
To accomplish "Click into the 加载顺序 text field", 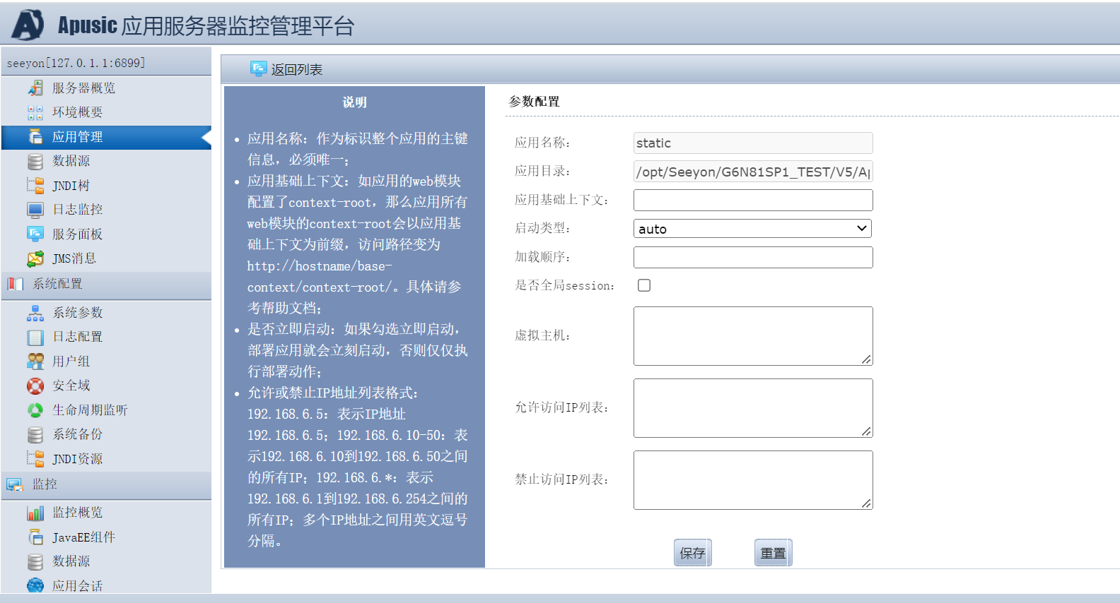I will coord(753,257).
